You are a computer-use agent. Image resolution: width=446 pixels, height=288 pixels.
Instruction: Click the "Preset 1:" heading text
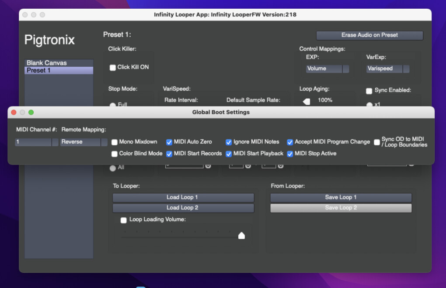pos(117,34)
